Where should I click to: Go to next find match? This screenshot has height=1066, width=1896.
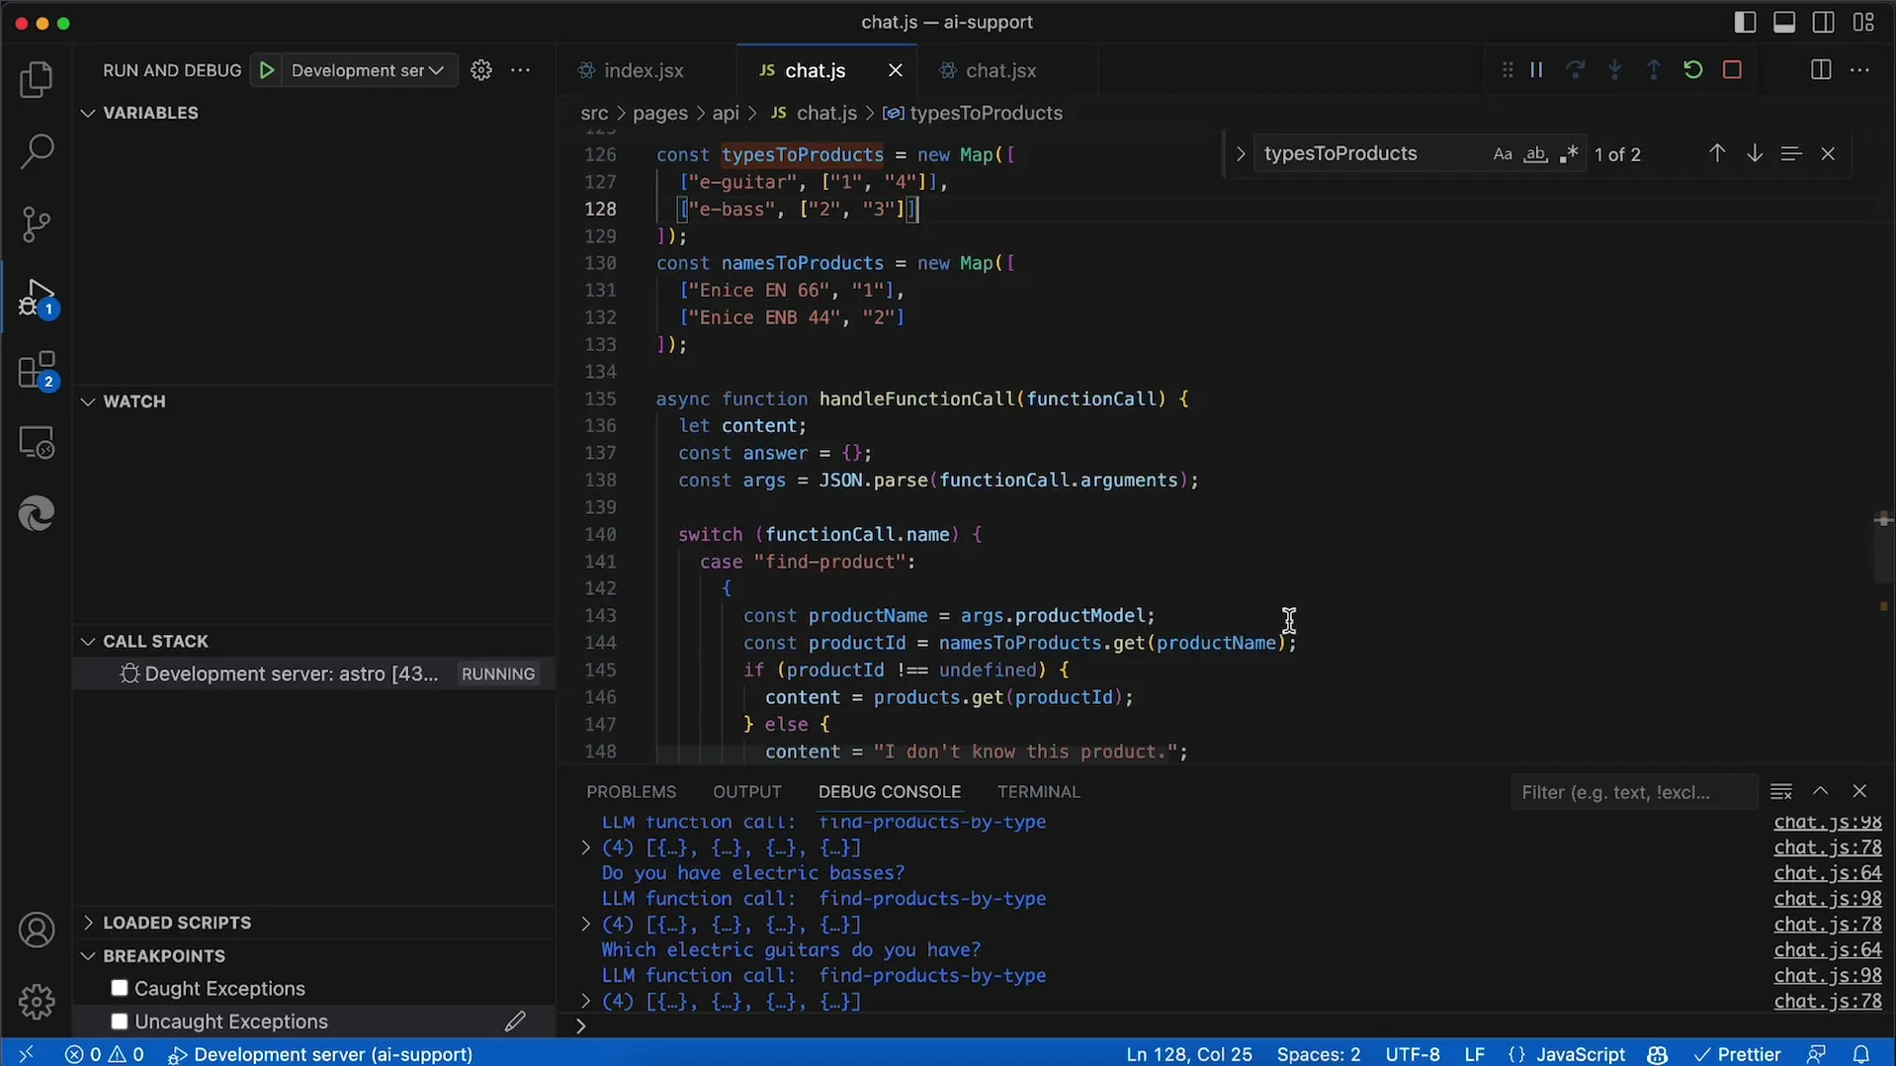point(1755,153)
